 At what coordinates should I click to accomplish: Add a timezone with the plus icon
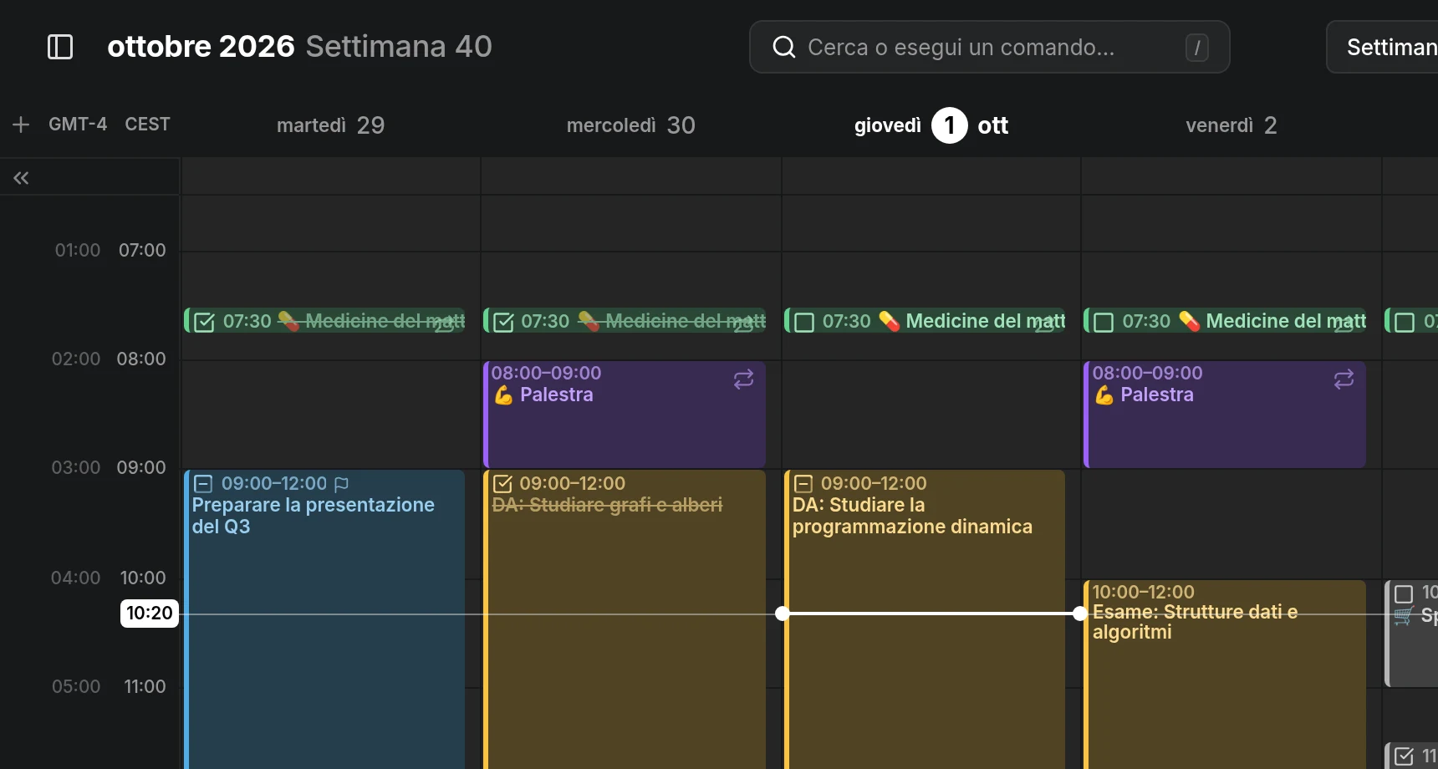(21, 125)
